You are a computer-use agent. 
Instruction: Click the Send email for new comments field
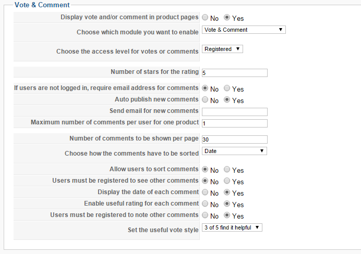234,112
